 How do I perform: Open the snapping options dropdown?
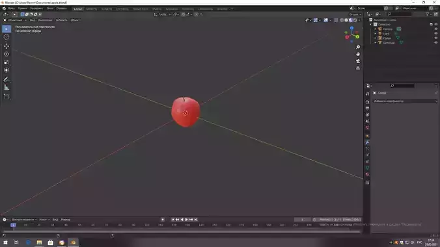pos(189,14)
